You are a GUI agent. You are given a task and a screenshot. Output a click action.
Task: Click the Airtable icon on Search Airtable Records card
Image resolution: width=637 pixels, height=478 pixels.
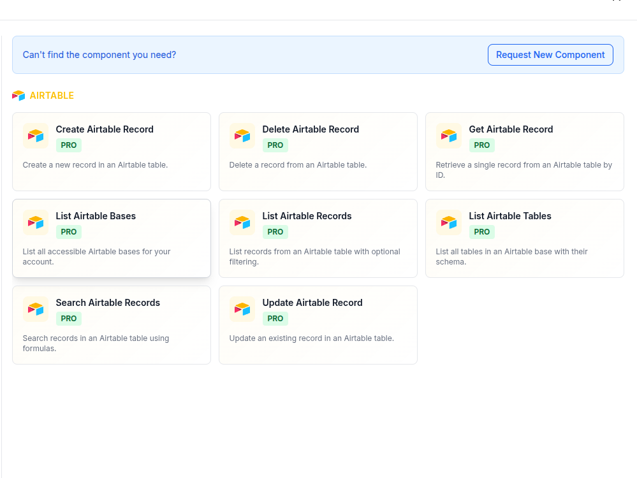(x=35, y=309)
